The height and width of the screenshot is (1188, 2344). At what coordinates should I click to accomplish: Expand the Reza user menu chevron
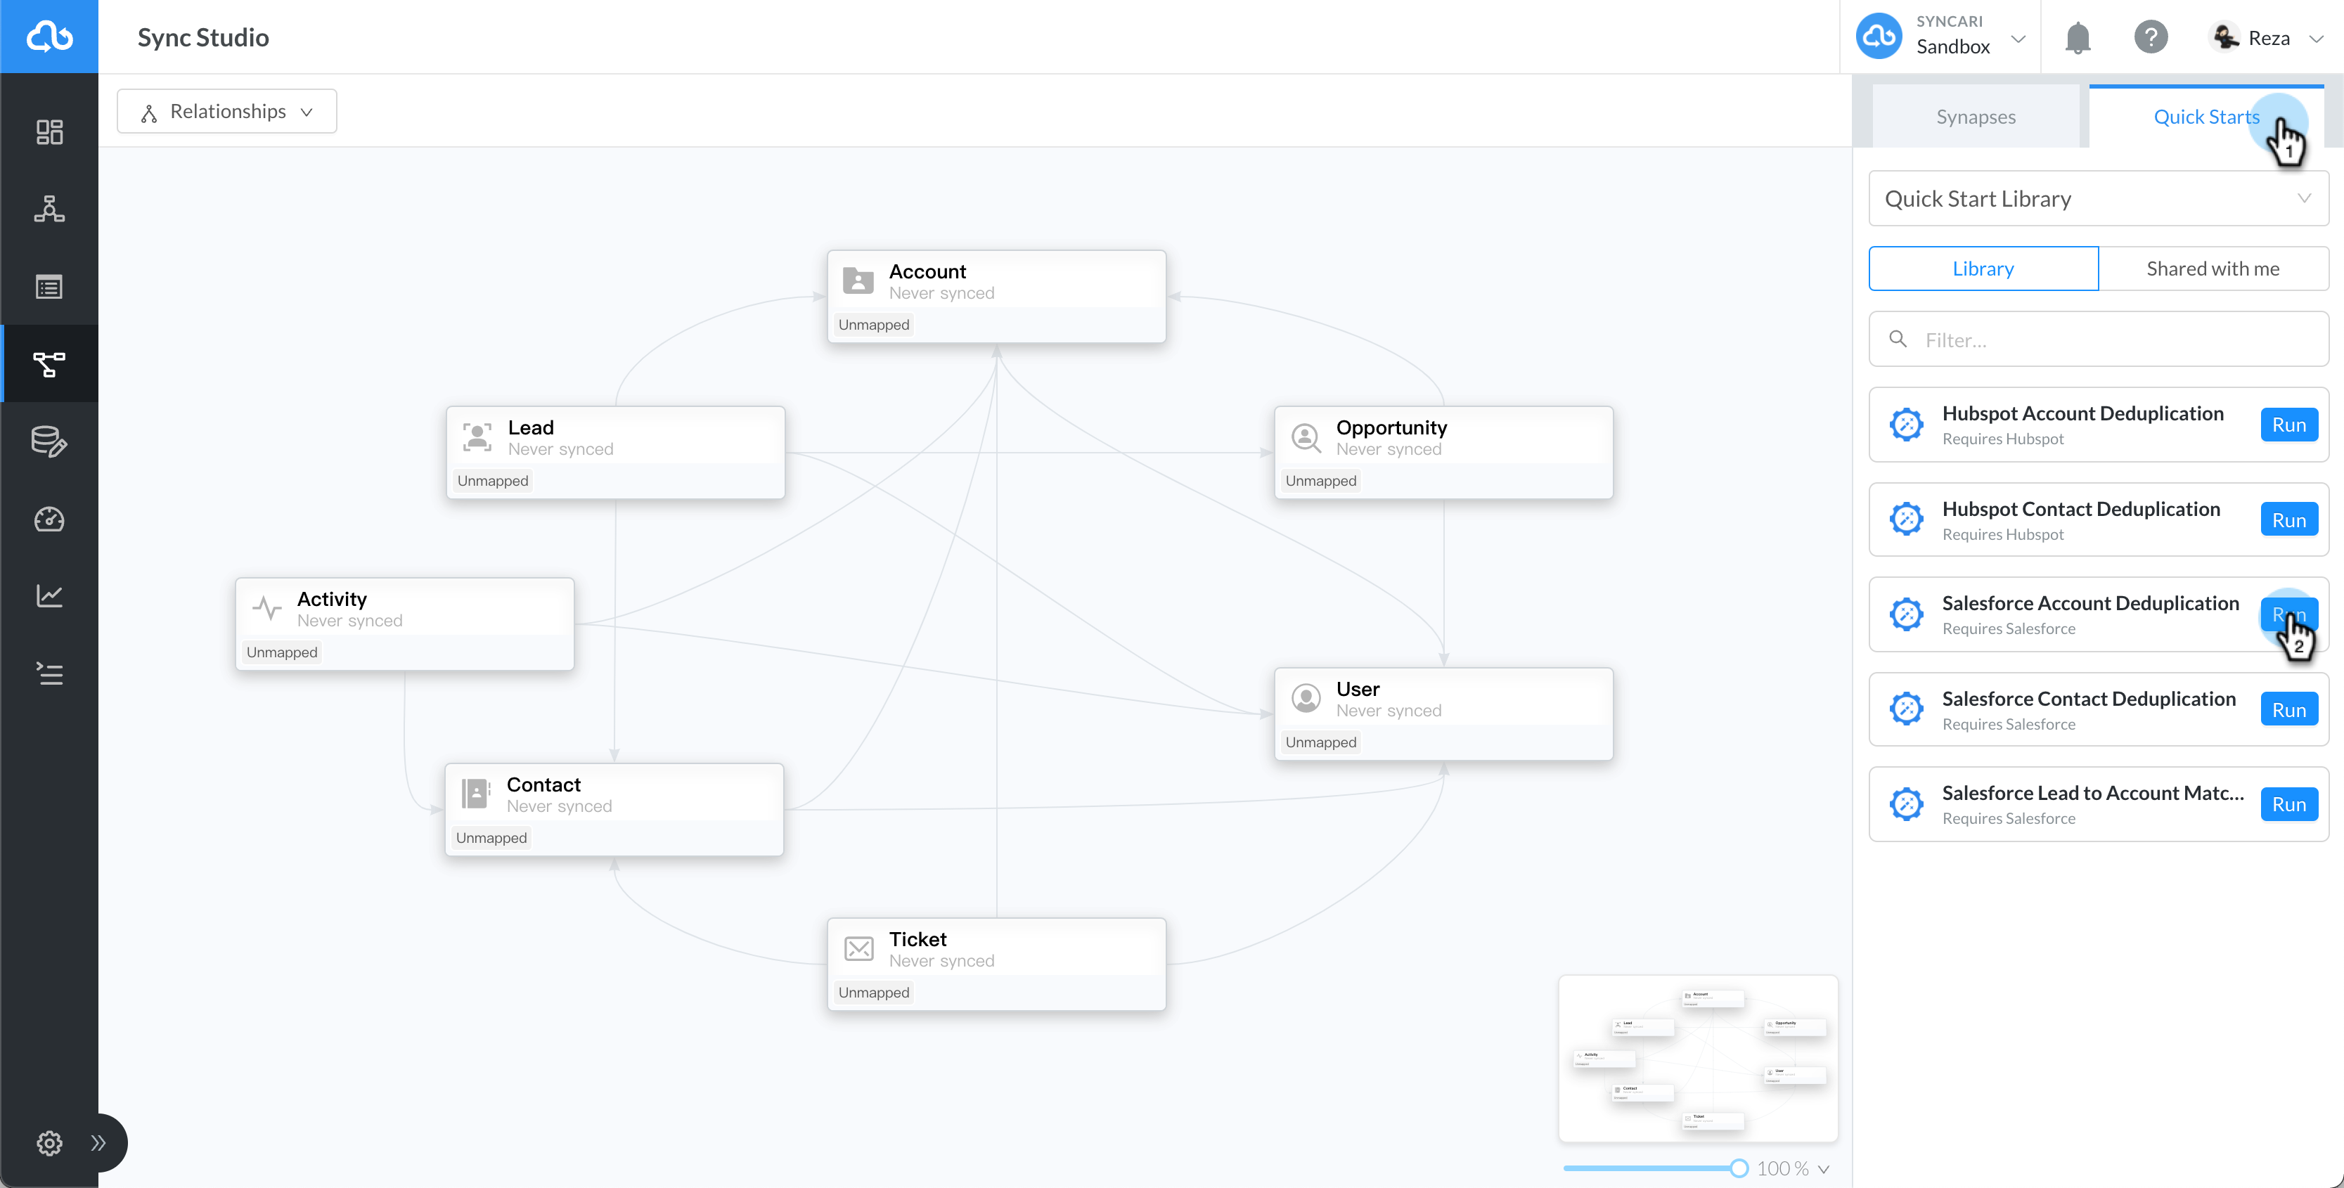click(2317, 38)
